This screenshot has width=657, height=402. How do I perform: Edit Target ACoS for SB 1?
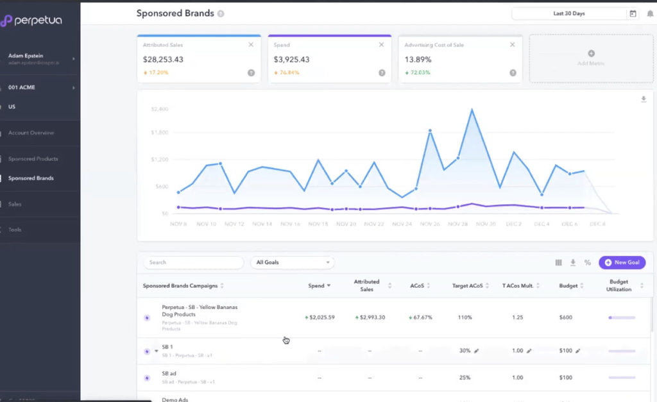point(477,351)
